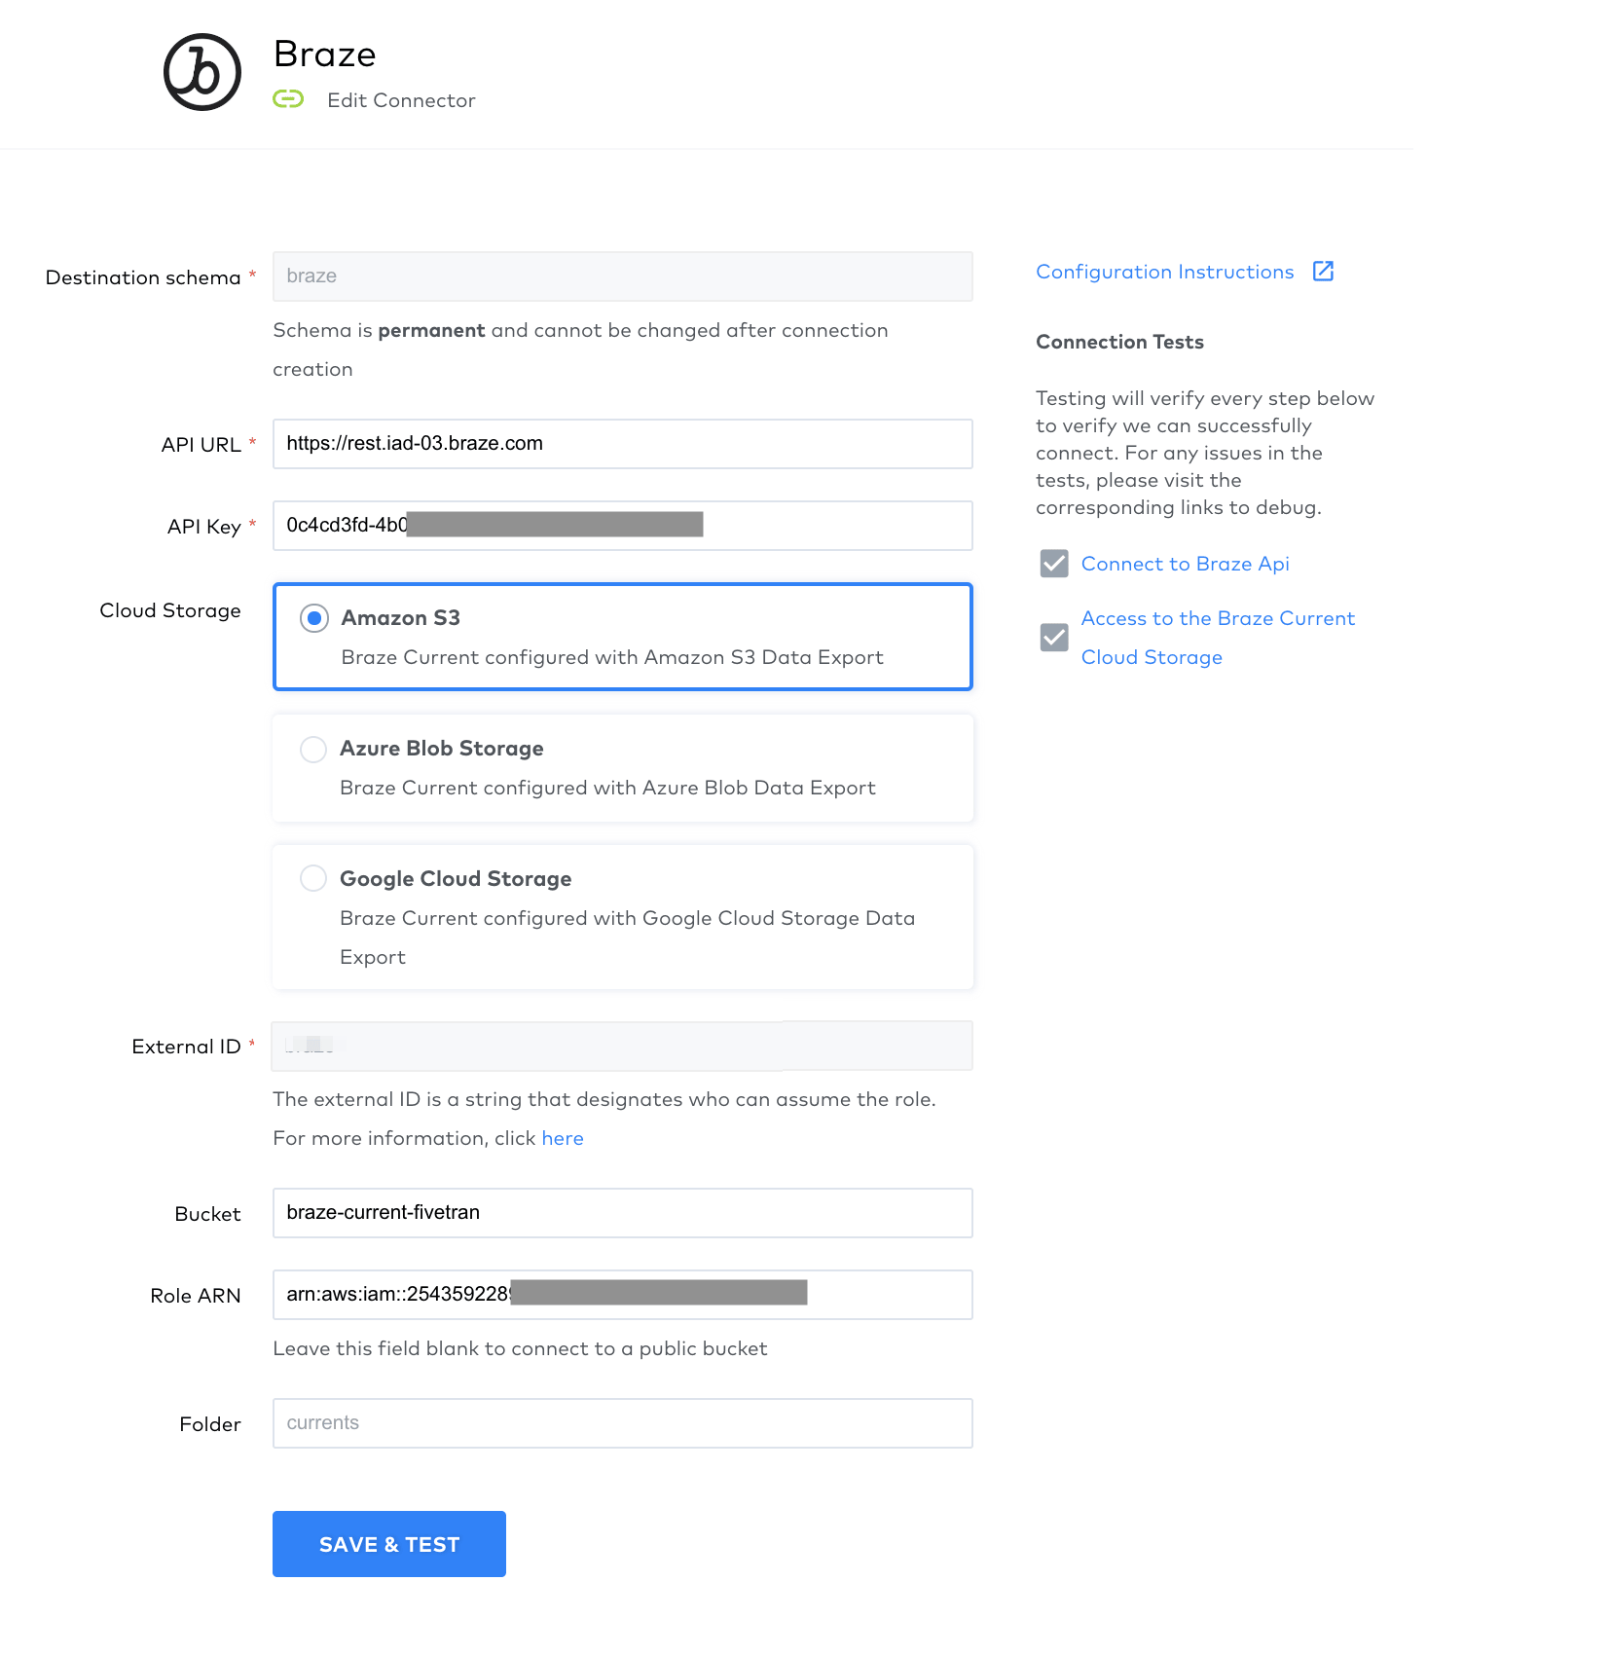Click the Braze circular logo icon
Viewport: 1610px width, 1655px height.
click(201, 72)
